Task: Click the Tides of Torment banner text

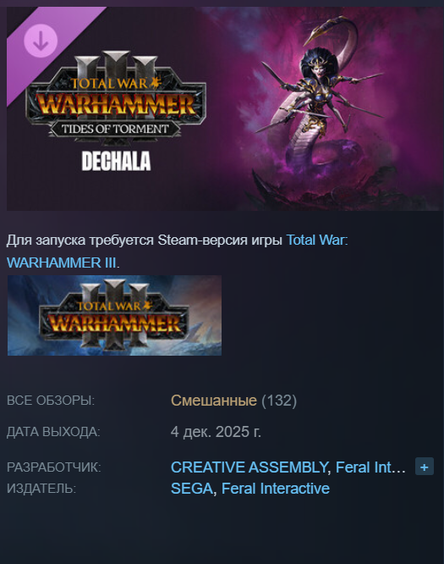Action: point(115,129)
